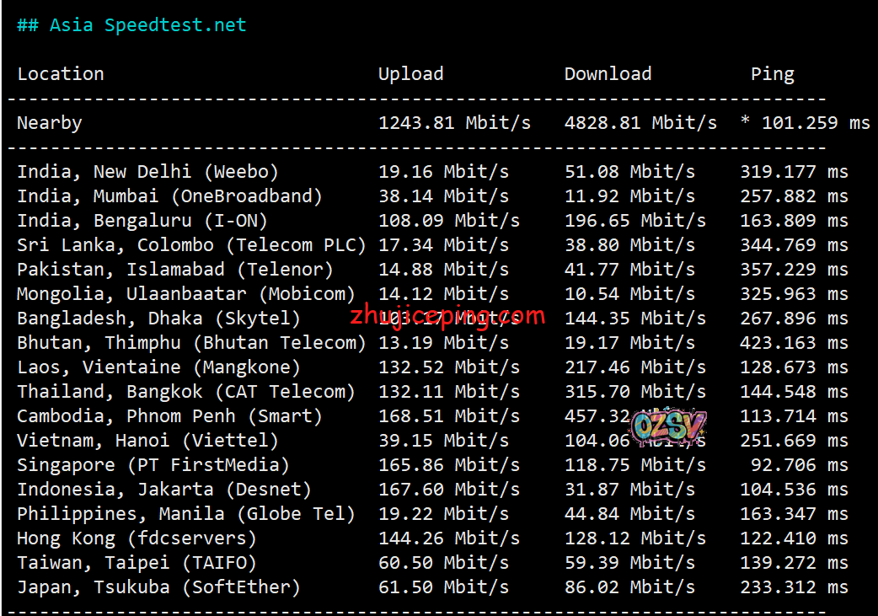Viewport: 878px width, 616px height.
Task: Click the Download column header
Action: [608, 74]
